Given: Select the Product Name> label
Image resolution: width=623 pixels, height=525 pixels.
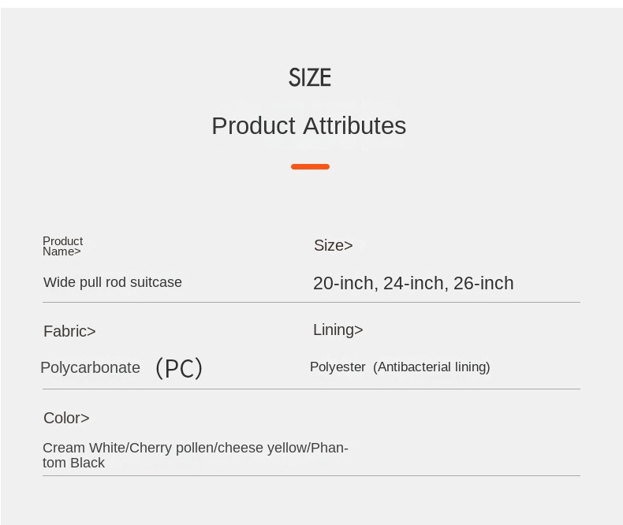Looking at the screenshot, I should 62,246.
